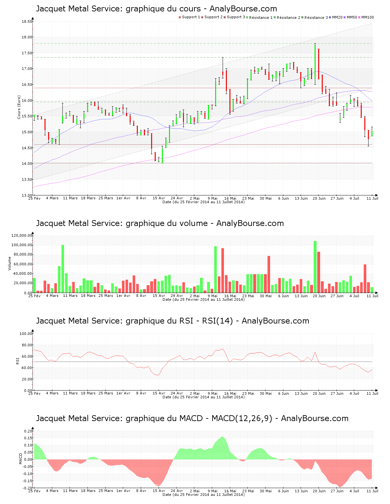
Task: Click the 'RSI' vertical axis label
Action: click(17, 361)
